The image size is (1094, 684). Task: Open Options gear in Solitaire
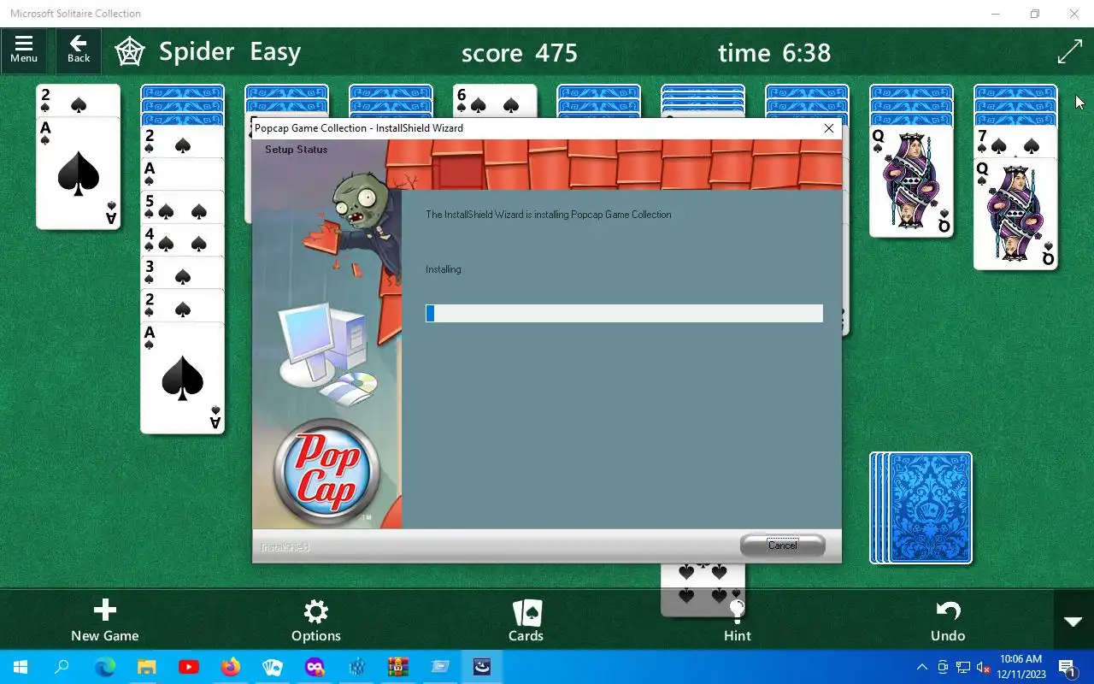pos(316,621)
